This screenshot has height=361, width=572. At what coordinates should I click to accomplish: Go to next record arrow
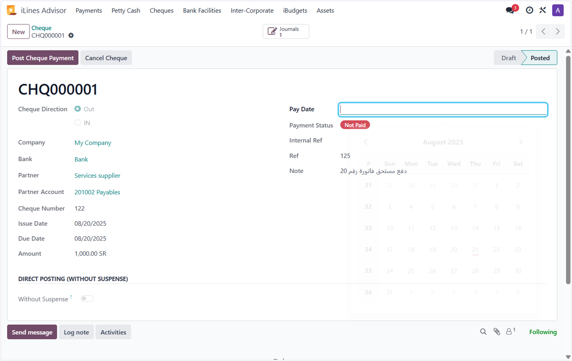(x=558, y=31)
